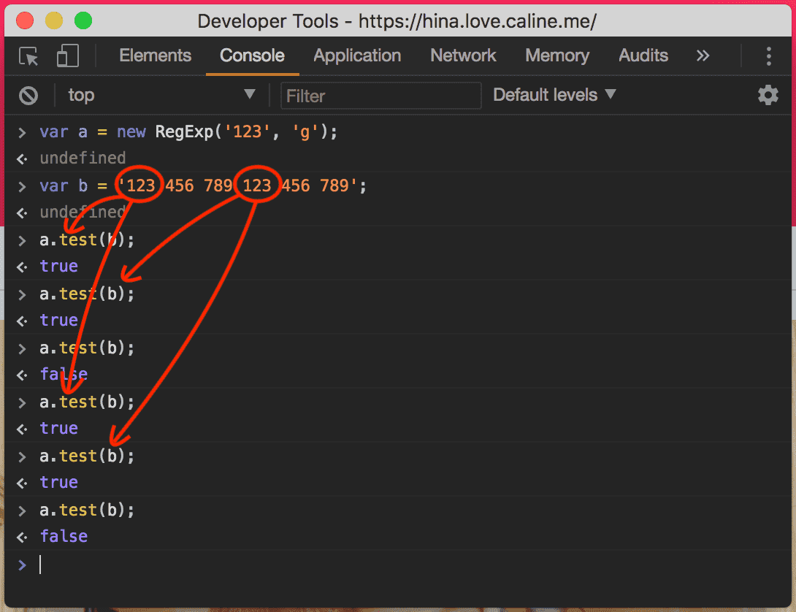
Task: Switch to the Console tab
Action: tap(252, 56)
